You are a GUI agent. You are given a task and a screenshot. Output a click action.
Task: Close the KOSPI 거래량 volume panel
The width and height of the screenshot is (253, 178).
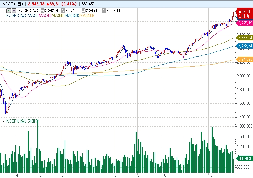point(3,121)
